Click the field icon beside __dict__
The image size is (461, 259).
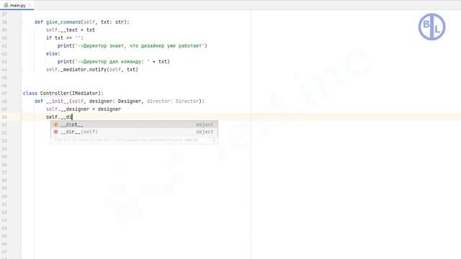click(x=56, y=124)
